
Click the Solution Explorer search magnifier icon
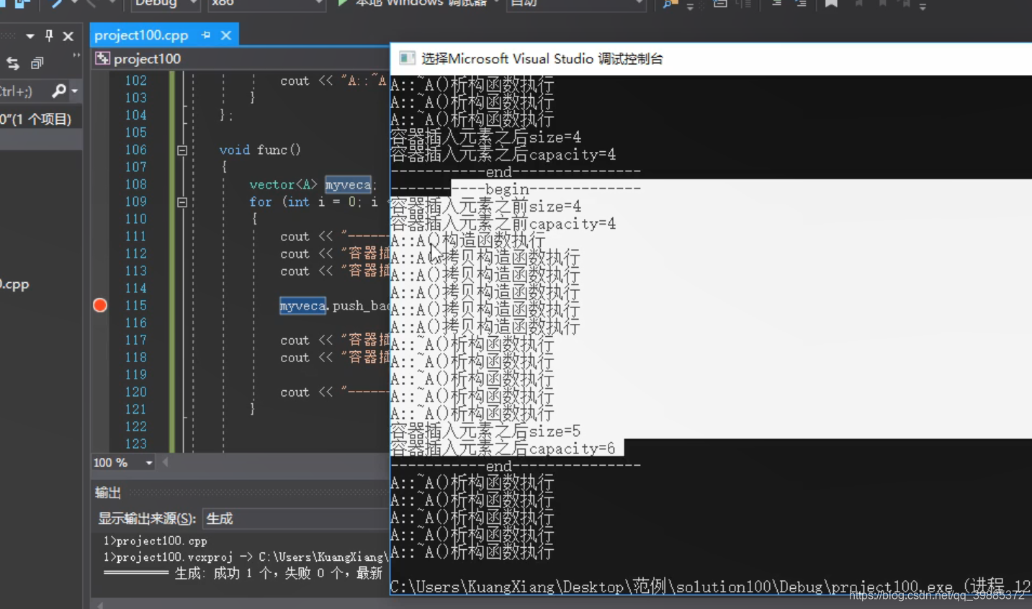(58, 91)
